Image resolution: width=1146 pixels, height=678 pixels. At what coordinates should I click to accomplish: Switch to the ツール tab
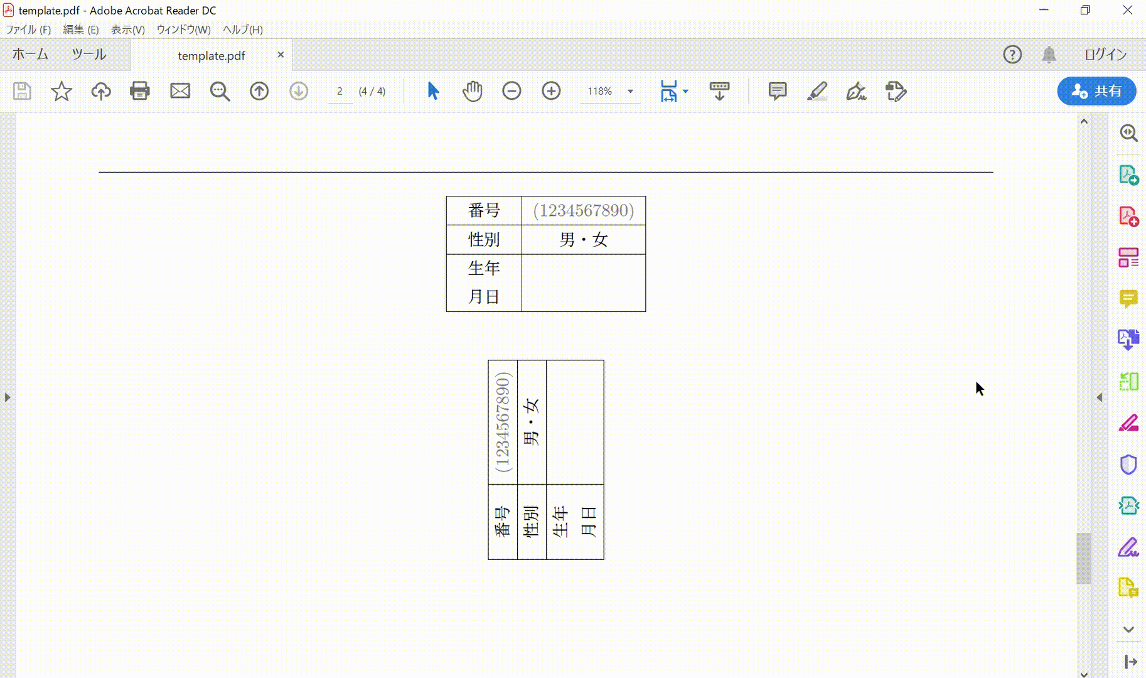(88, 55)
